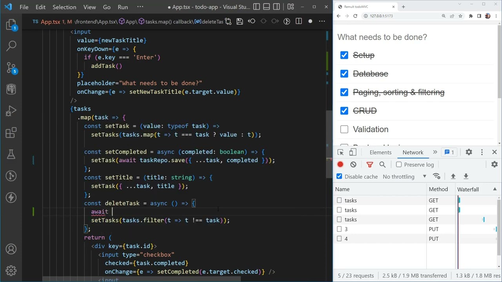The width and height of the screenshot is (502, 282).
Task: Click the compare changes icon in editor toolbar
Action: pyautogui.click(x=228, y=22)
